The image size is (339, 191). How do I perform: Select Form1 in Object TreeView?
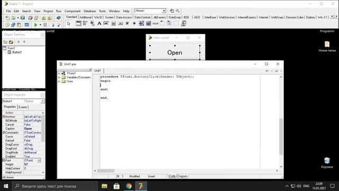[11, 48]
